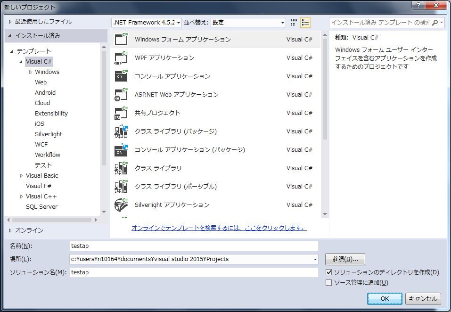Click the 参照(B)... browse button
Viewport: 451px width, 312px height.
pyautogui.click(x=345, y=259)
